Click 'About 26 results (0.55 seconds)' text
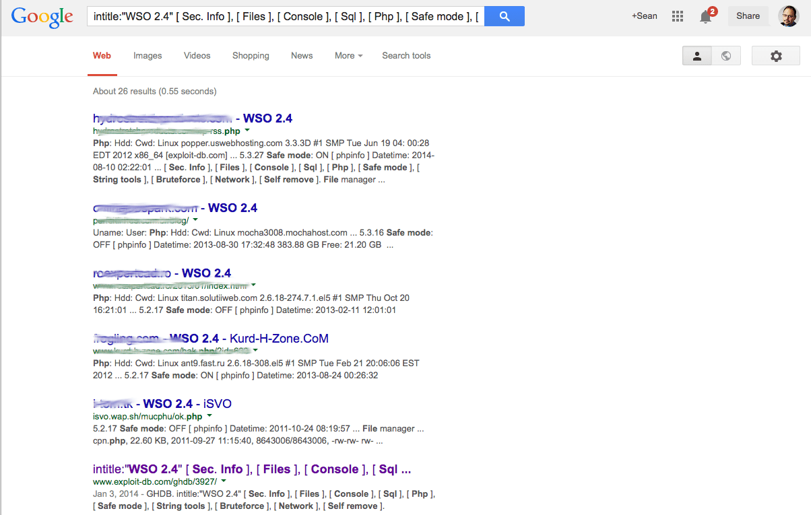This screenshot has height=515, width=811. pyautogui.click(x=154, y=91)
